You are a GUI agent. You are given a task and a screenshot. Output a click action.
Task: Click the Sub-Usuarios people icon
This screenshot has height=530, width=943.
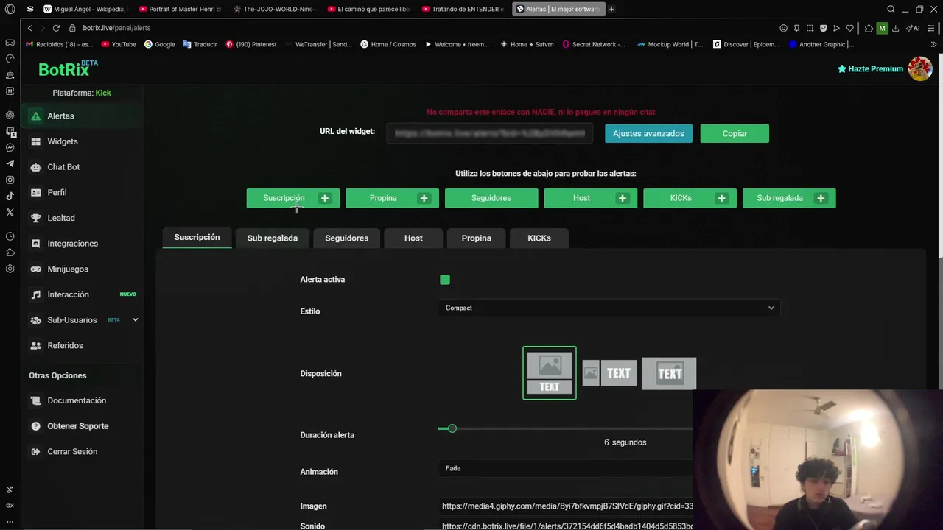pos(35,320)
